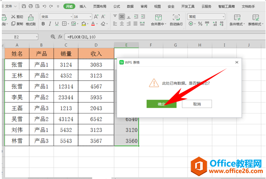The height and width of the screenshot is (179, 266).
Task: Justify text alignment
Action: click(x=135, y=24)
